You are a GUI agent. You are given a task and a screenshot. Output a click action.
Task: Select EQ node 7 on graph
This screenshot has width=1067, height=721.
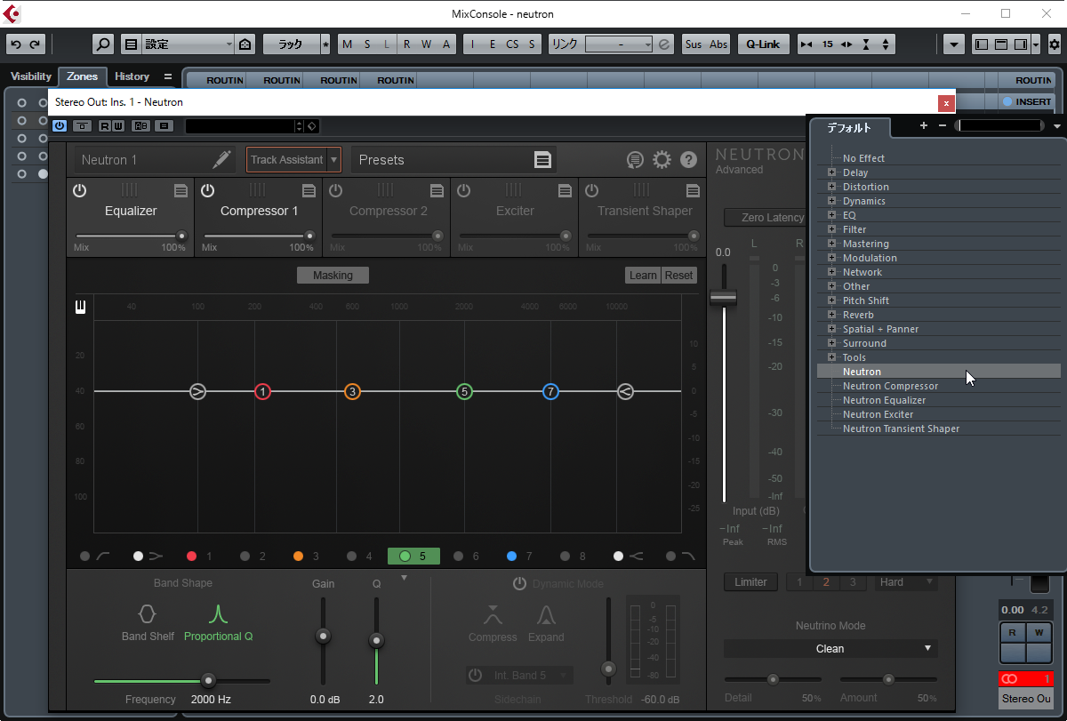click(x=550, y=391)
